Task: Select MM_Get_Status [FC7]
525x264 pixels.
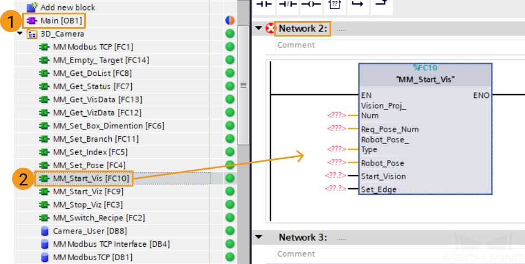Action: [x=92, y=86]
